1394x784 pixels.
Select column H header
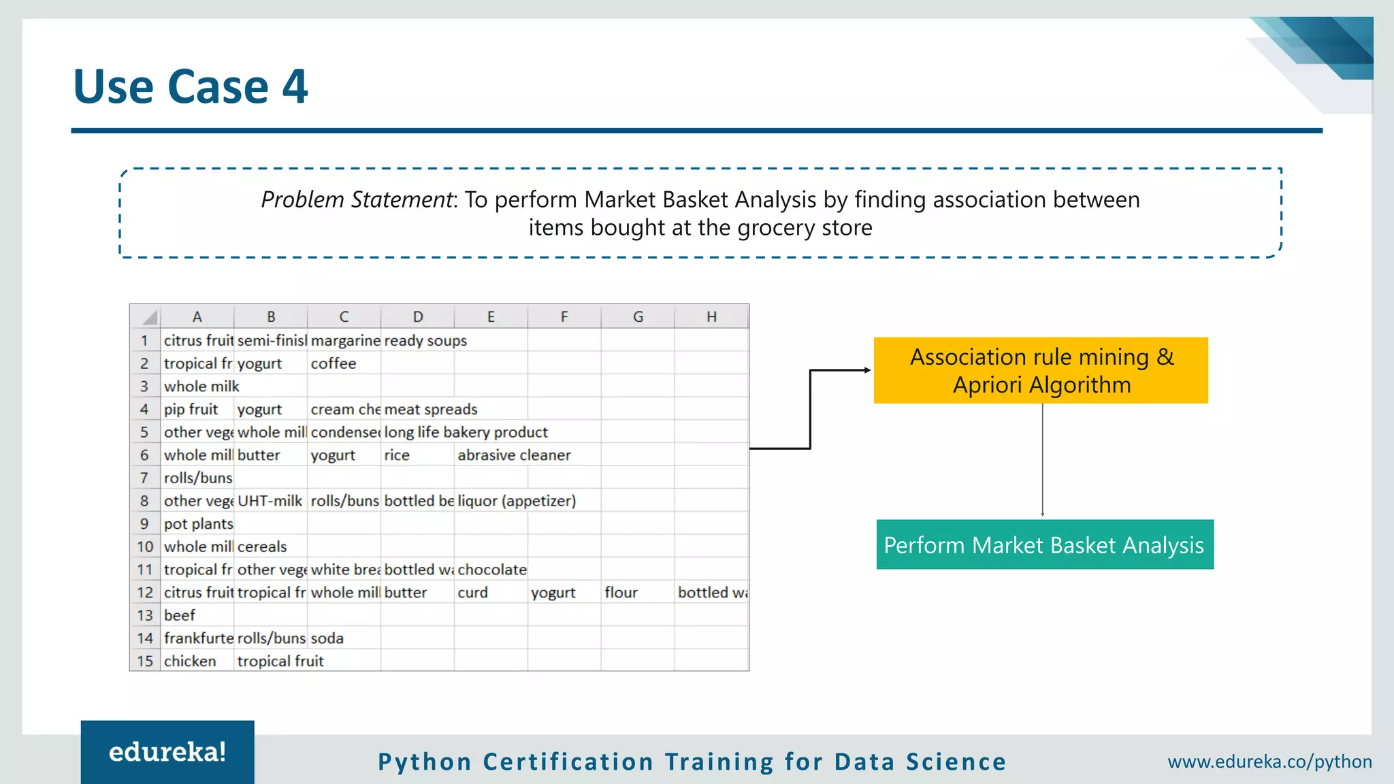pos(711,316)
